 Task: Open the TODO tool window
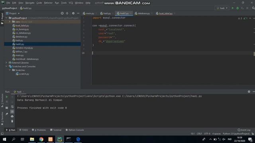click(x=24, y=130)
